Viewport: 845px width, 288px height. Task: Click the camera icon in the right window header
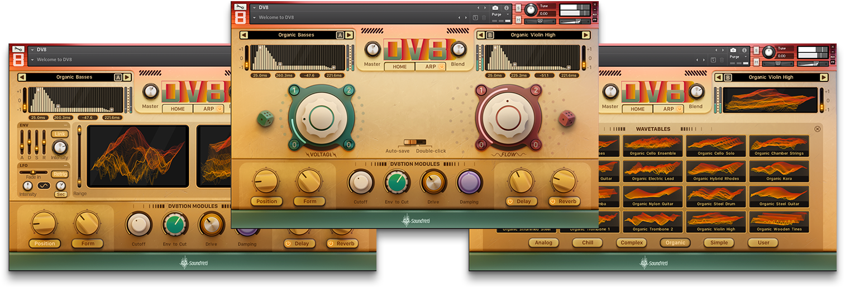tap(733, 50)
